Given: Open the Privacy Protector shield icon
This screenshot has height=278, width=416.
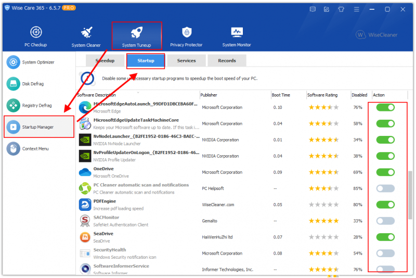Looking at the screenshot, I should coord(187,32).
